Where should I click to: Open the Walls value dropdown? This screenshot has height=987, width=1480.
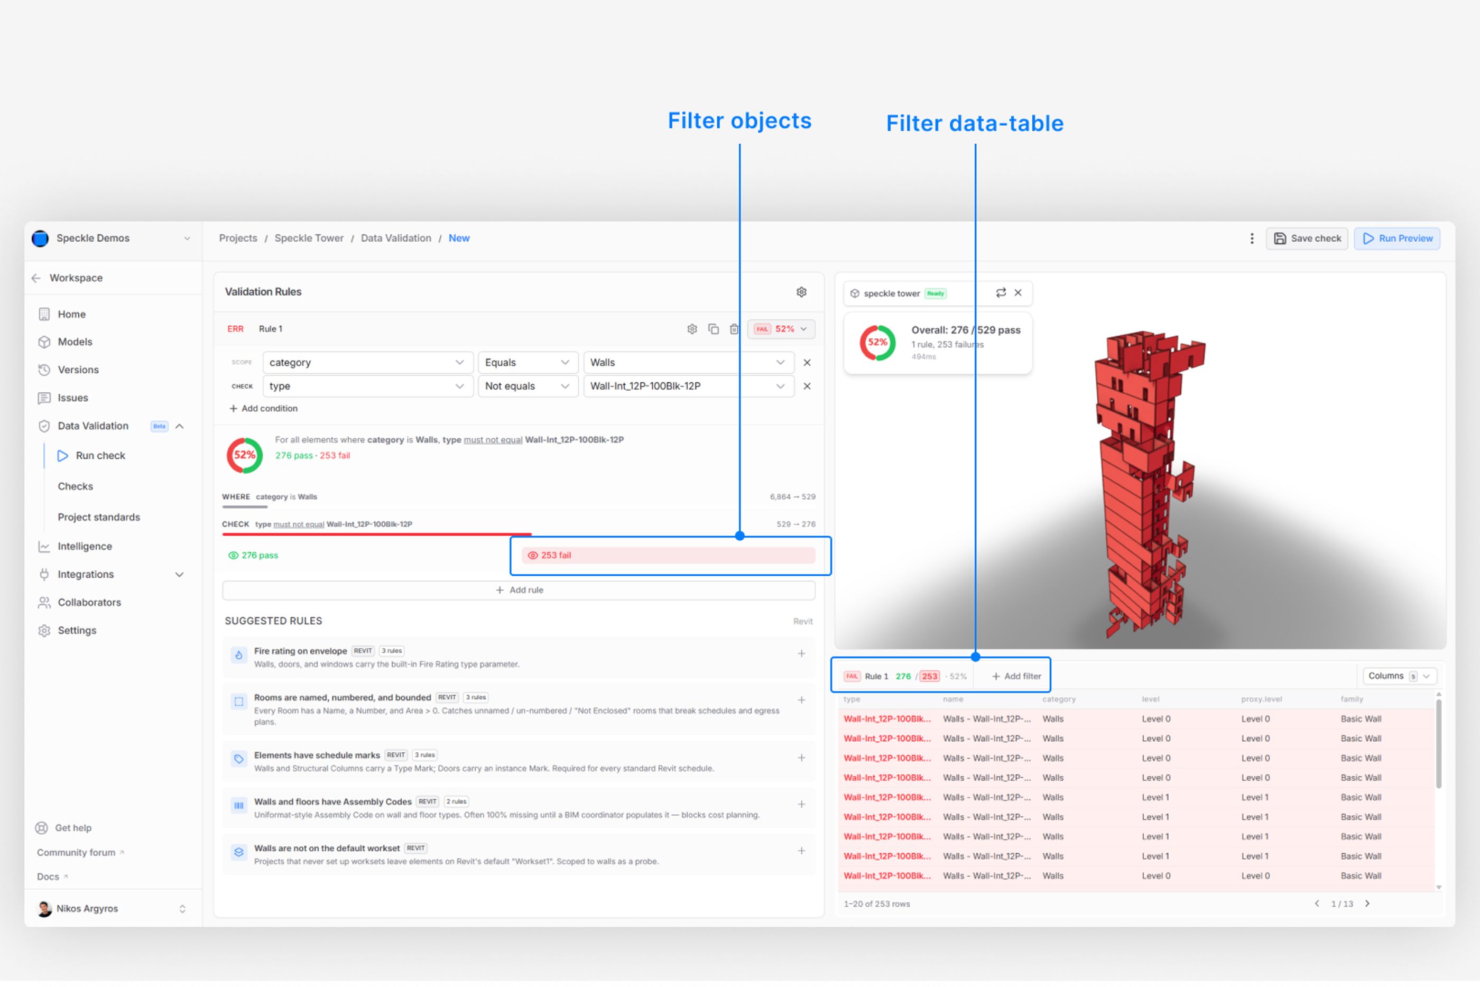[x=688, y=363]
